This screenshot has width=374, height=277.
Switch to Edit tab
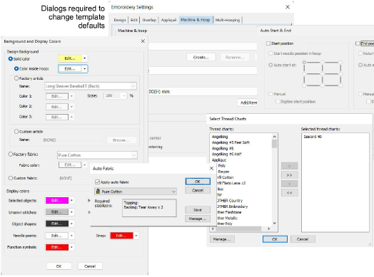point(134,20)
